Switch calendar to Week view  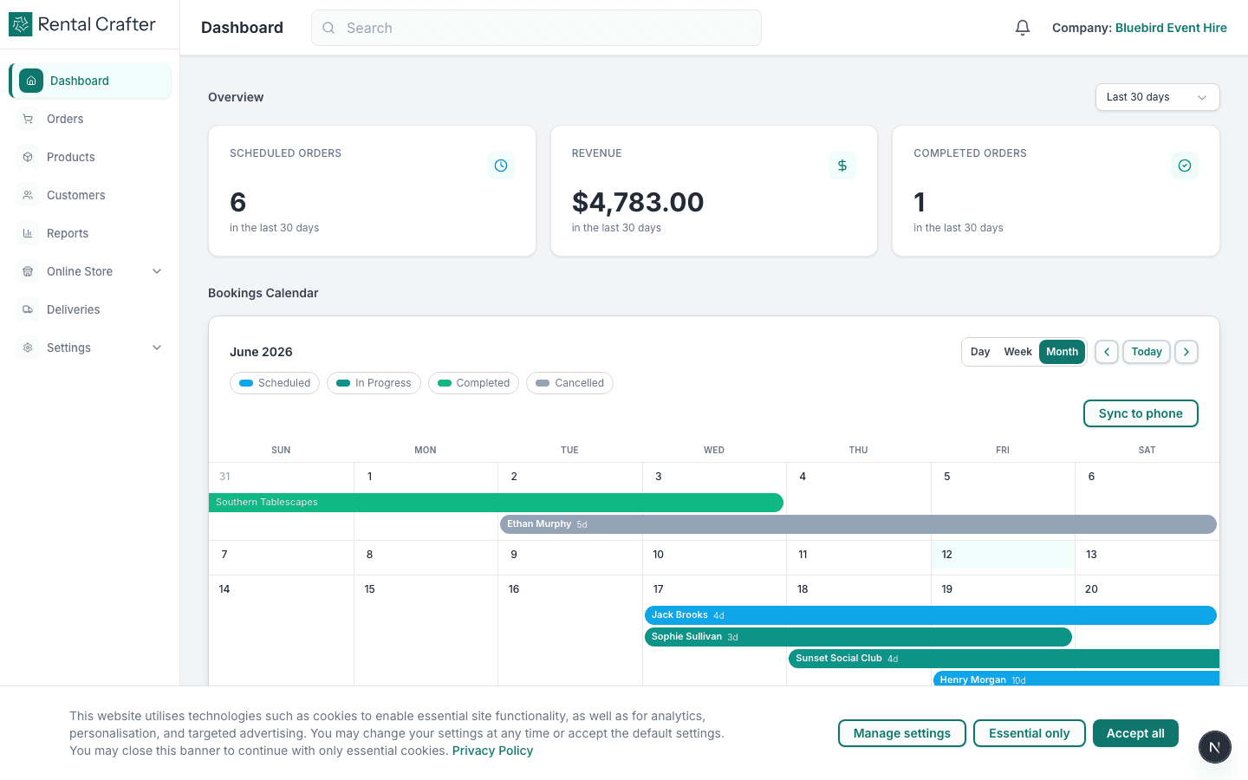point(1017,352)
